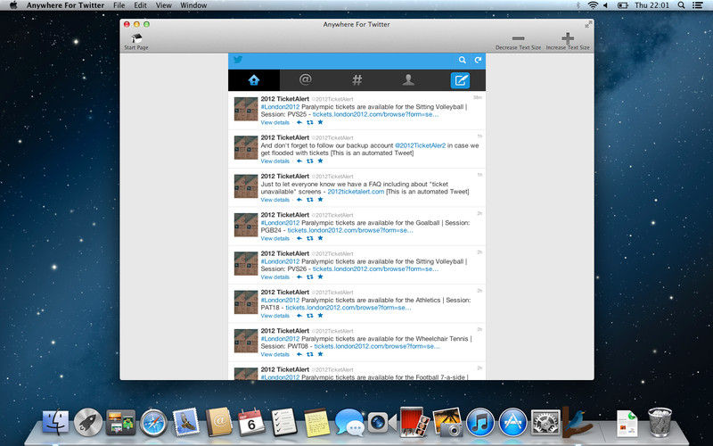Click Decrease Text Size minus icon
This screenshot has height=446, width=713.
pyautogui.click(x=518, y=38)
